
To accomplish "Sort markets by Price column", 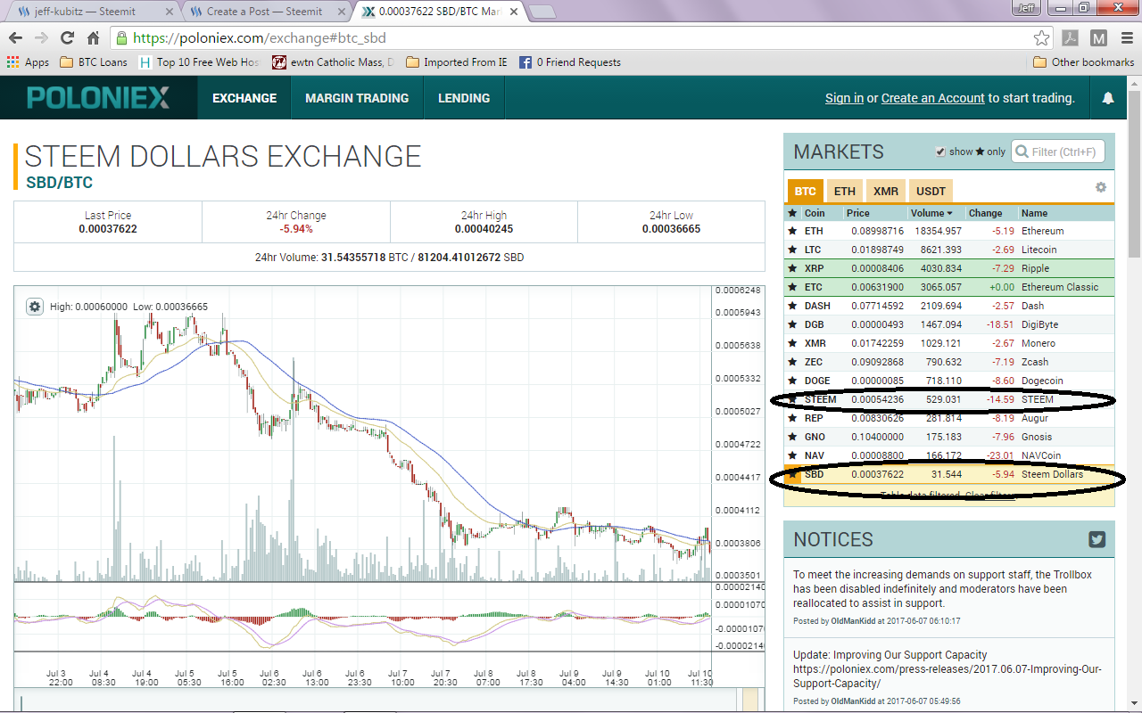I will (x=858, y=213).
